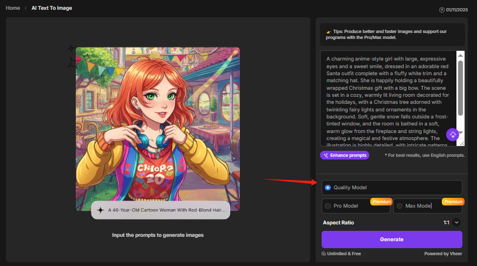Click the Premium badge on Max Model

[453, 202]
